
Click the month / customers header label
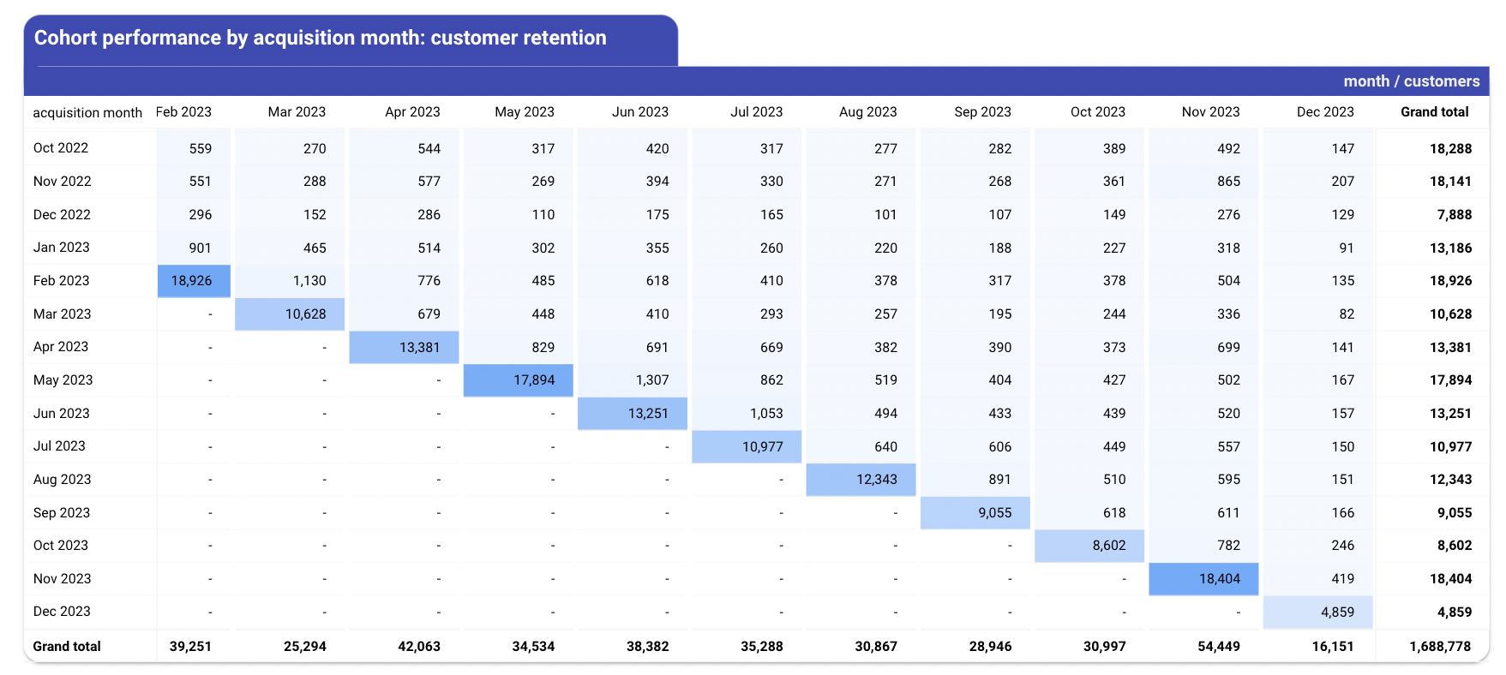coord(1411,81)
